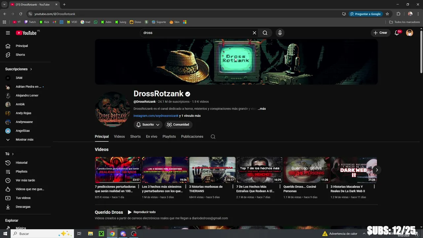Open the Comunidad button
This screenshot has width=423, height=238.
point(178,125)
